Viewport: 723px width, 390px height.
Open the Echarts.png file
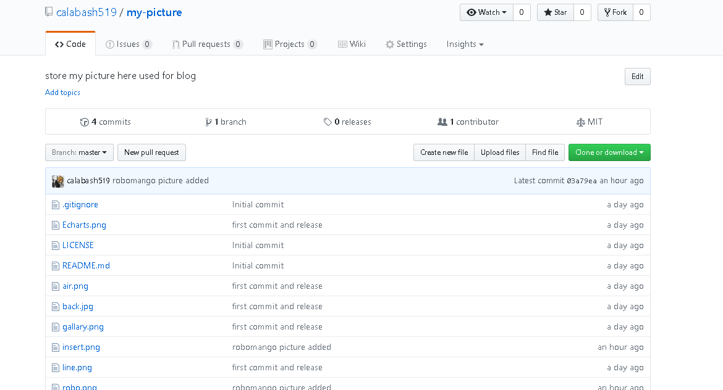(x=85, y=225)
